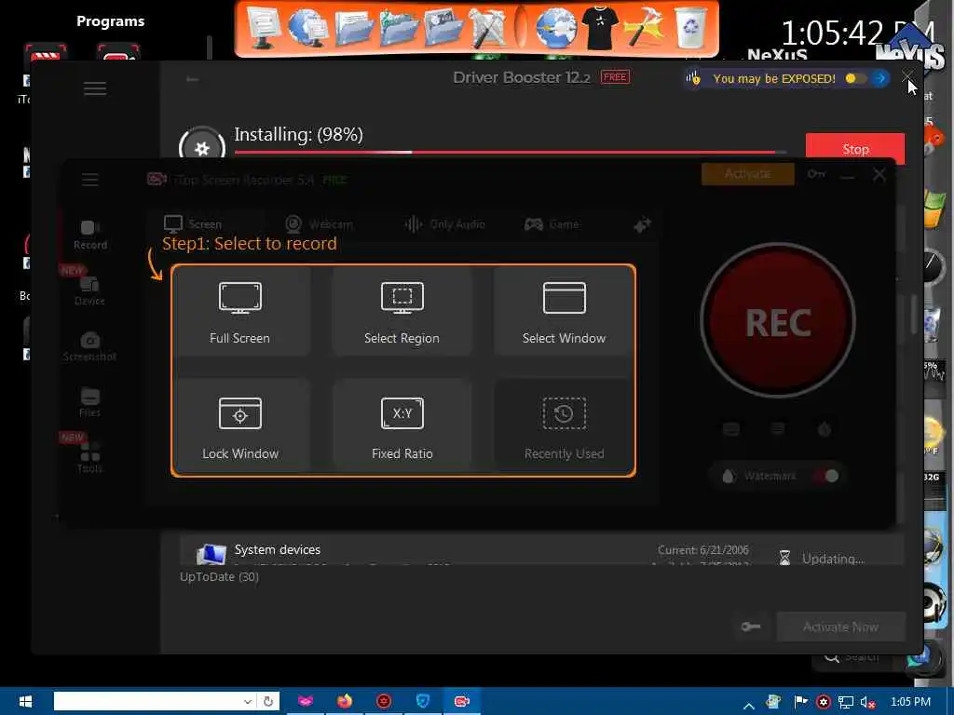Click the Activate Now button
This screenshot has width=954, height=715.
click(841, 627)
